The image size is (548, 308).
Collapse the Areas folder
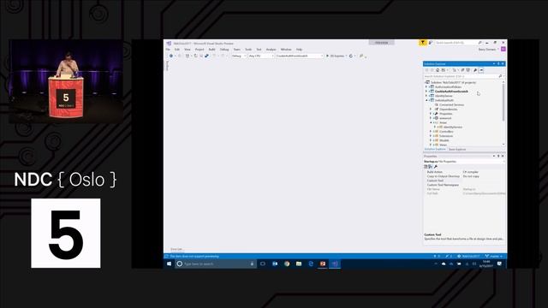pyautogui.click(x=431, y=122)
